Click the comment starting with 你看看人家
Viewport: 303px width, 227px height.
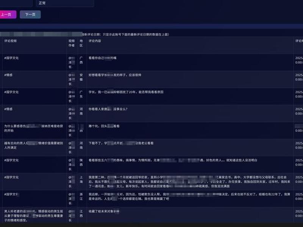(x=108, y=109)
